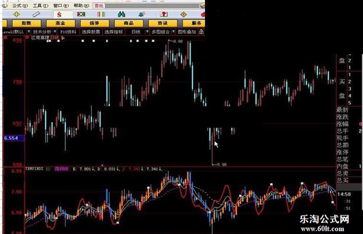
Task: Click the 资讯 yellow button
Action: (x=162, y=23)
